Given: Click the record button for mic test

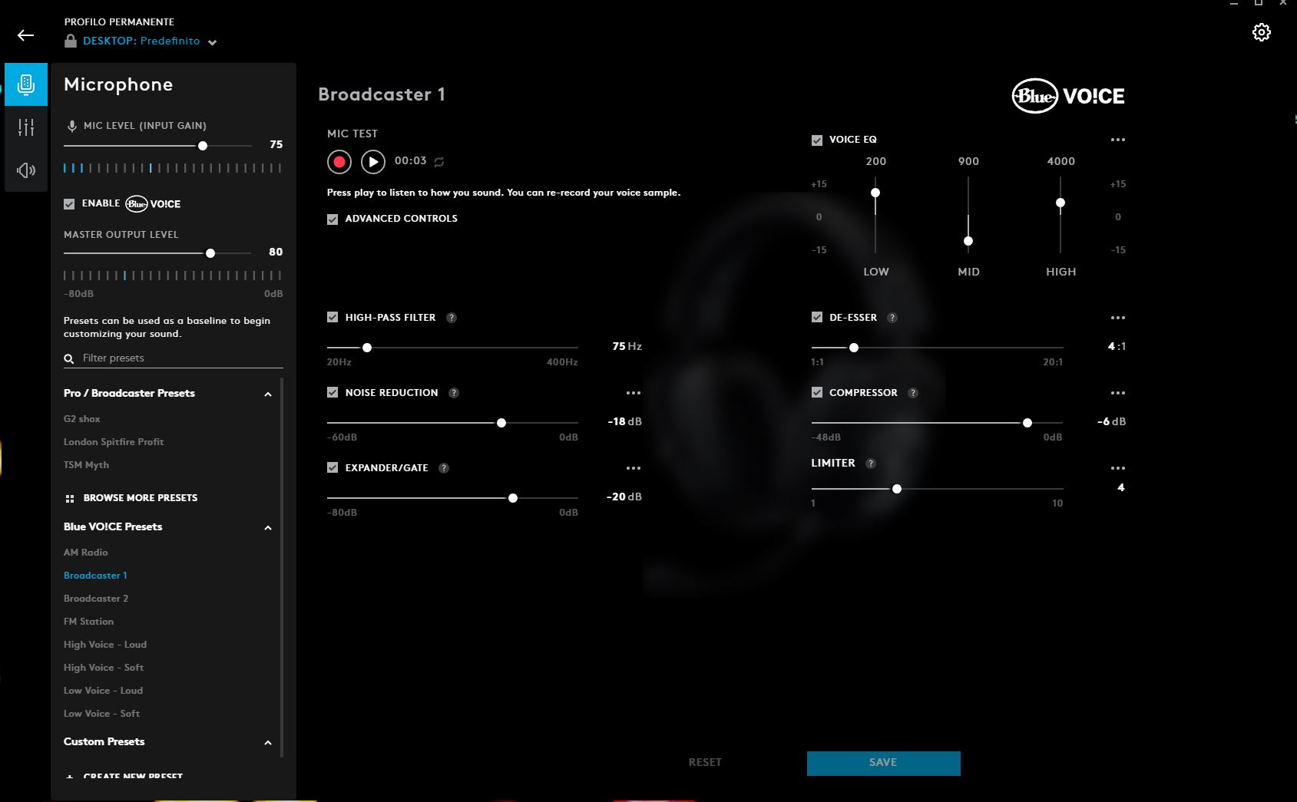Looking at the screenshot, I should click(x=339, y=162).
